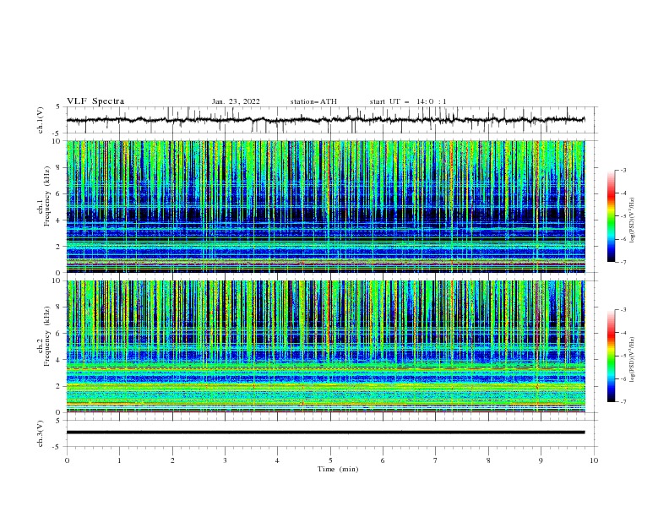
Task: Click the "-4" label on ch.2 colorbar
Action: 623,333
